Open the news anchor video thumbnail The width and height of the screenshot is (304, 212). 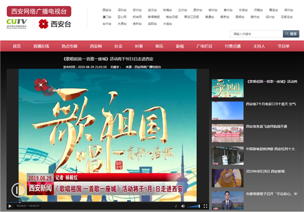pyautogui.click(x=228, y=200)
